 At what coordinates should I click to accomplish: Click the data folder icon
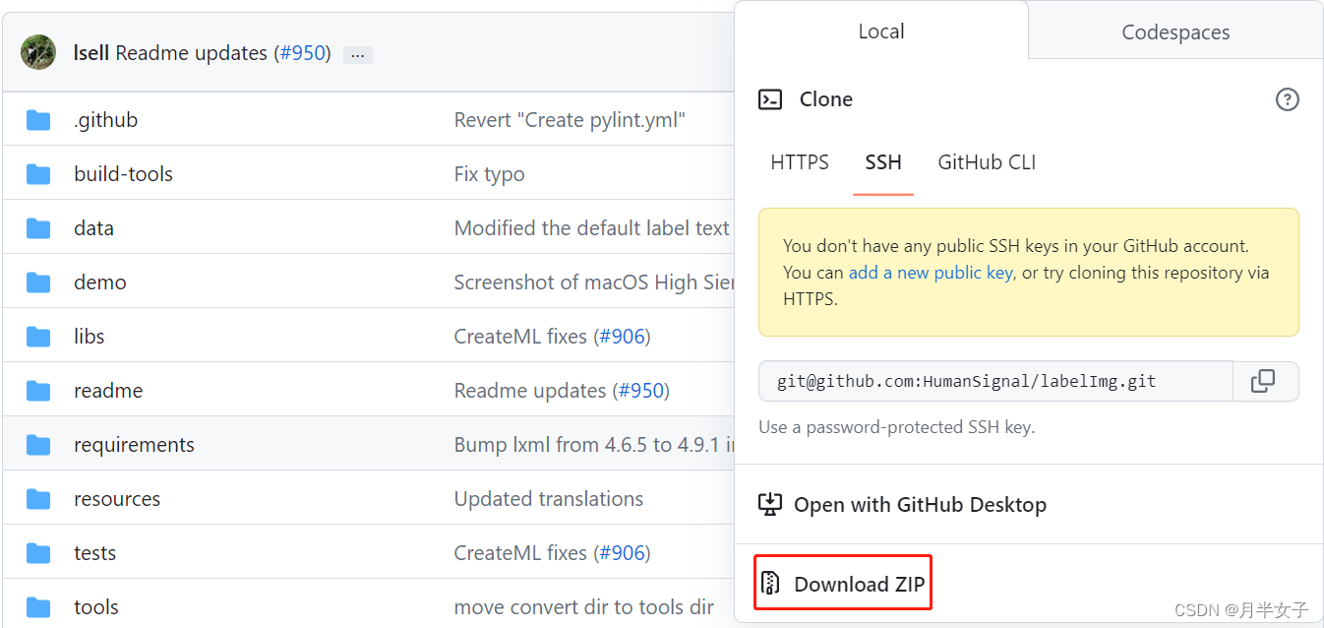(38, 228)
